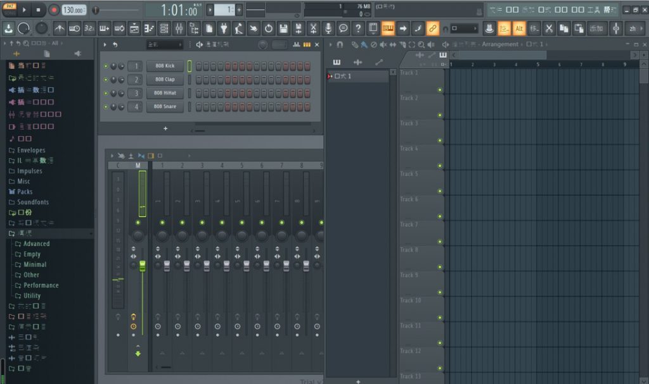Click the master track fader in mixer
The image size is (649, 384).
pos(143,266)
